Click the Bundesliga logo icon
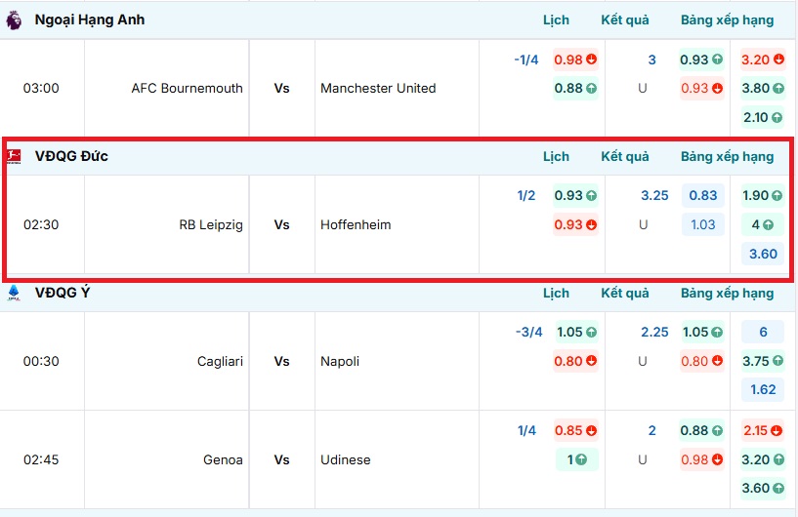This screenshot has height=517, width=798. tap(14, 156)
